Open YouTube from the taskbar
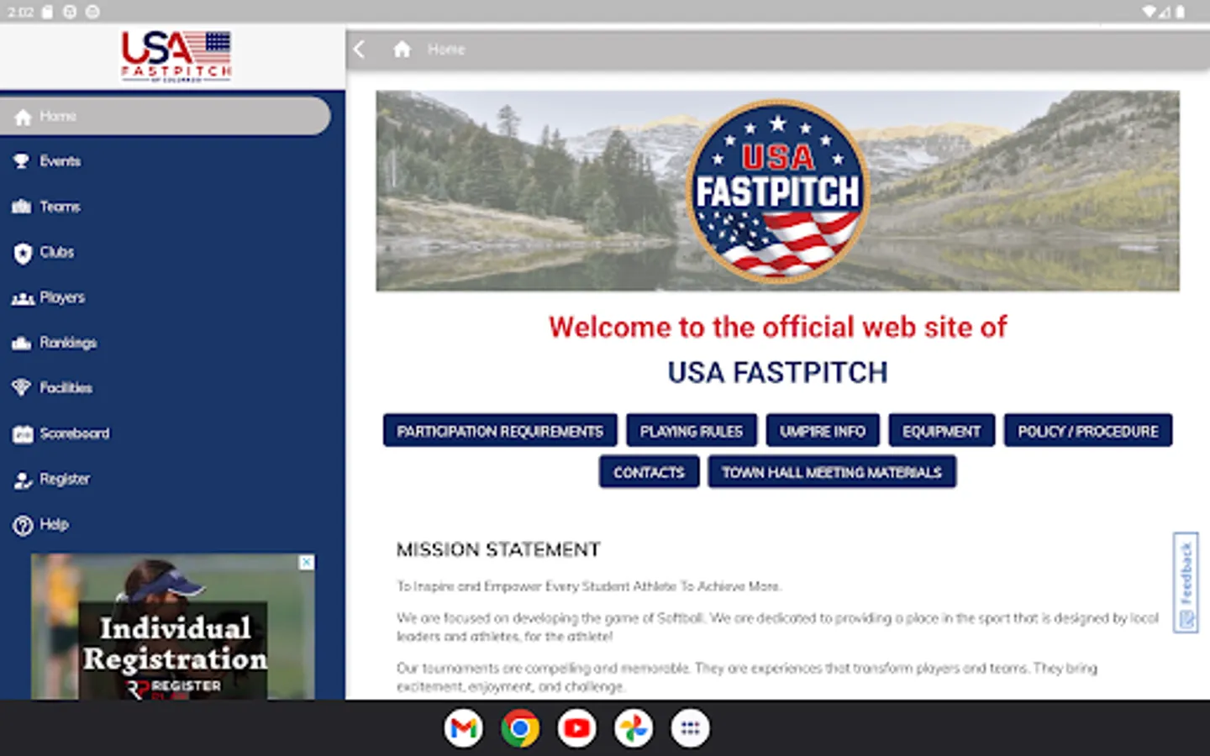The width and height of the screenshot is (1210, 756). [577, 728]
